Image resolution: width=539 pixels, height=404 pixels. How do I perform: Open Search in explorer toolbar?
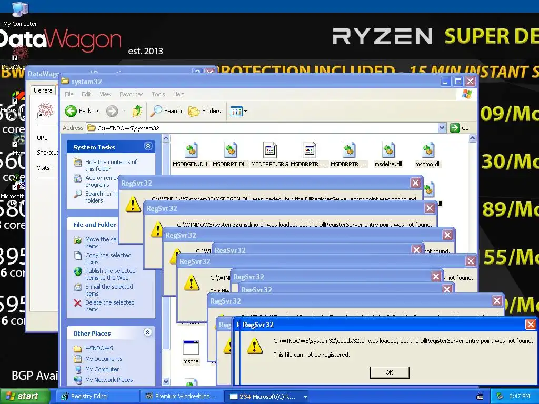click(167, 111)
